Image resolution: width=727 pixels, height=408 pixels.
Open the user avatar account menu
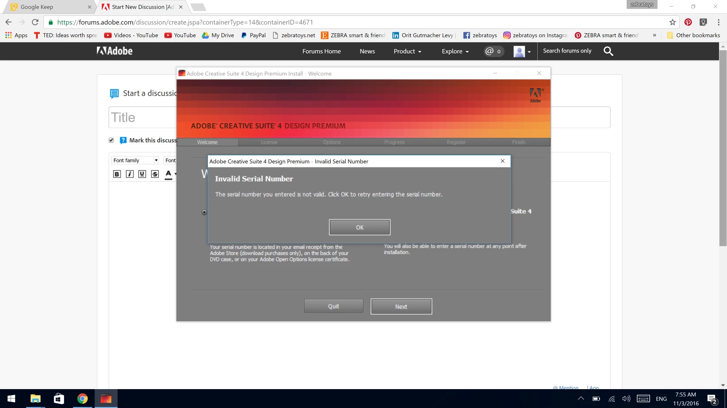tap(522, 51)
